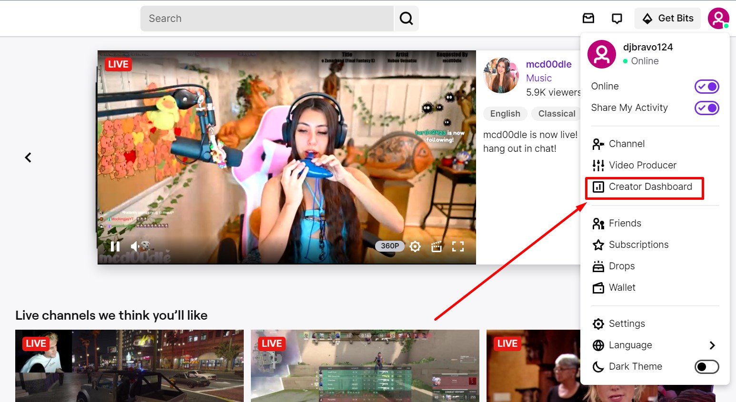The width and height of the screenshot is (736, 402).
Task: Click the clip clapperboard icon
Action: (437, 246)
